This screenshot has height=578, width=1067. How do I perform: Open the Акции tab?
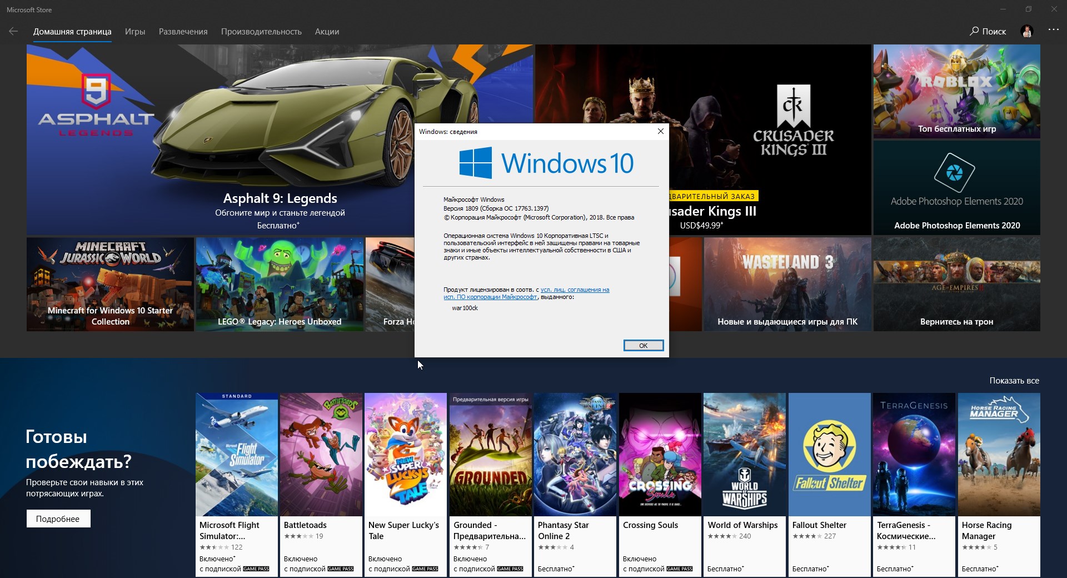(327, 32)
